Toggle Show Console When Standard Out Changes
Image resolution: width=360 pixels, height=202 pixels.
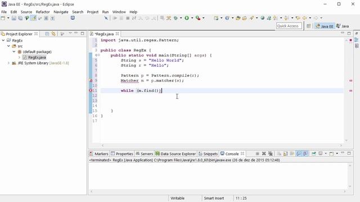pyautogui.click(x=299, y=153)
